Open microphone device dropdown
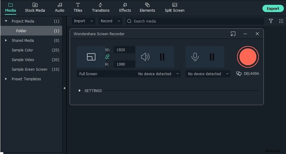 coord(208,74)
